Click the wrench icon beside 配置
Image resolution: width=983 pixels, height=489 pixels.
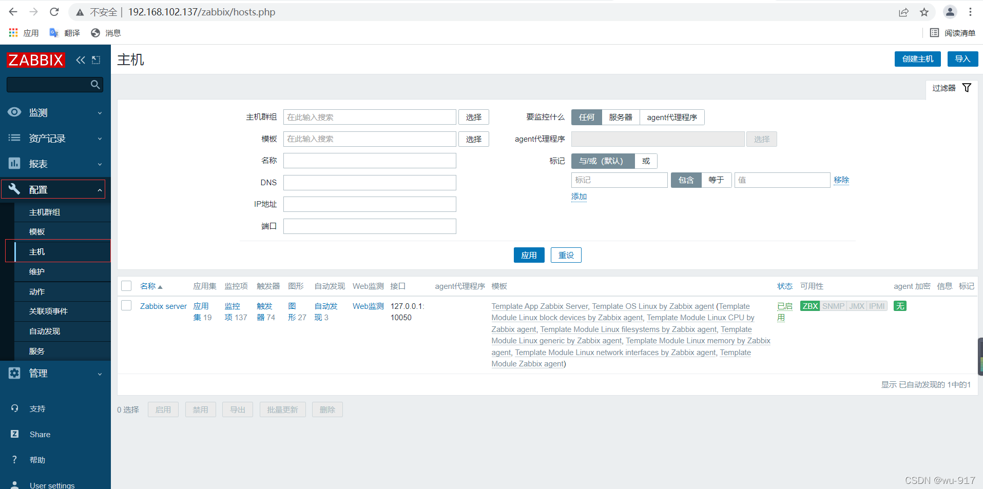tap(14, 189)
